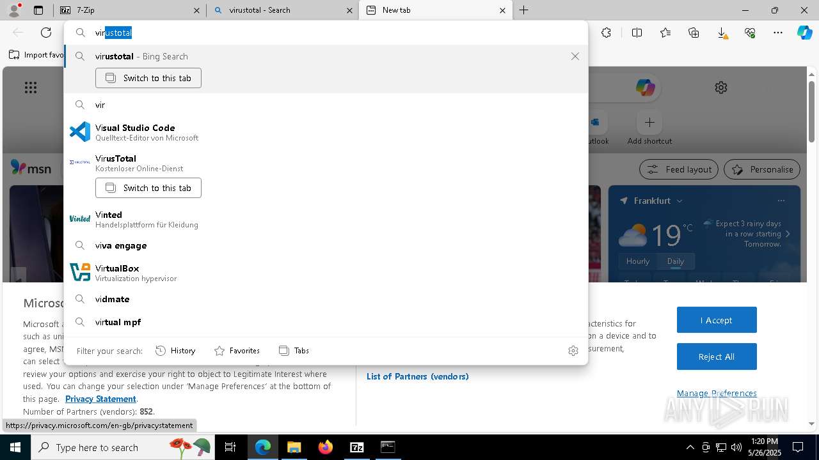Screen dimensions: 819x460
Task: Open the Copilot sidebar icon
Action: pyautogui.click(x=805, y=33)
